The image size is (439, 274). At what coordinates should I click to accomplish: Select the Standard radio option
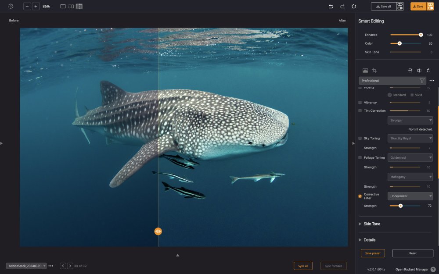[389, 95]
